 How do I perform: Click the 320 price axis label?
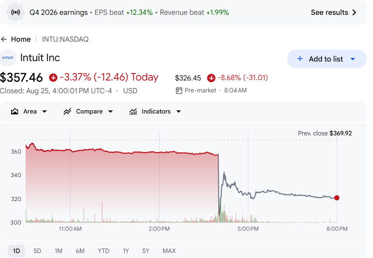click(x=16, y=199)
